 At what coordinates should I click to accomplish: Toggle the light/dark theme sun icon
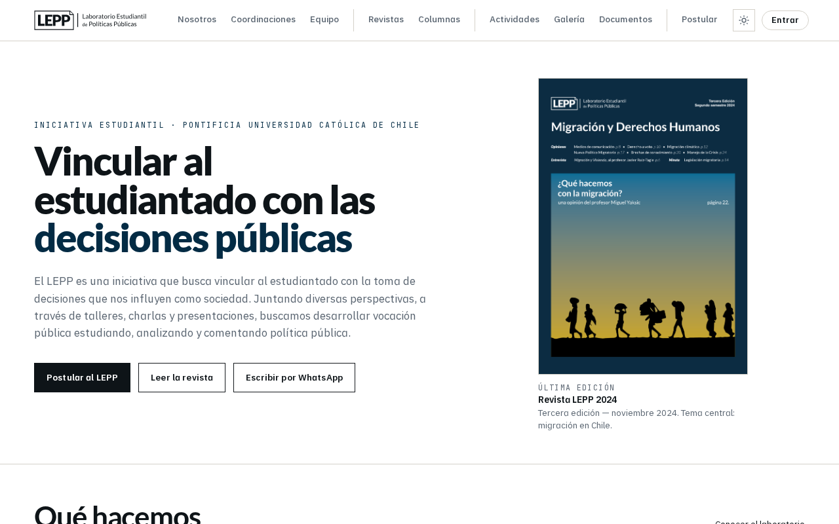pyautogui.click(x=744, y=20)
